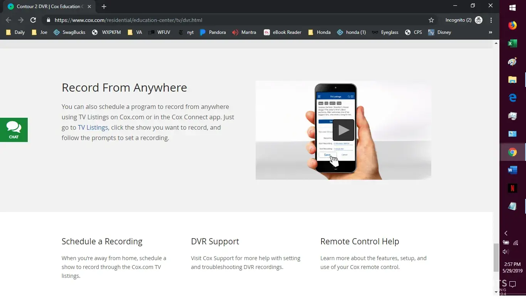Bookmark this page with the star icon
The image size is (526, 304).
(x=431, y=20)
